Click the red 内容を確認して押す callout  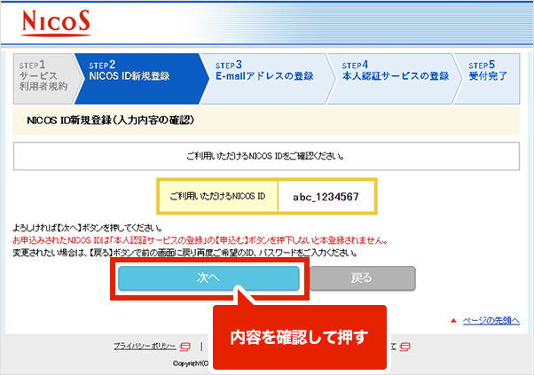click(x=299, y=337)
